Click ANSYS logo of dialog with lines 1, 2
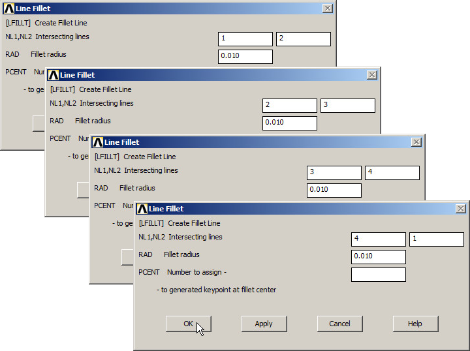Screen dimensions: 470x351 click(x=8, y=8)
